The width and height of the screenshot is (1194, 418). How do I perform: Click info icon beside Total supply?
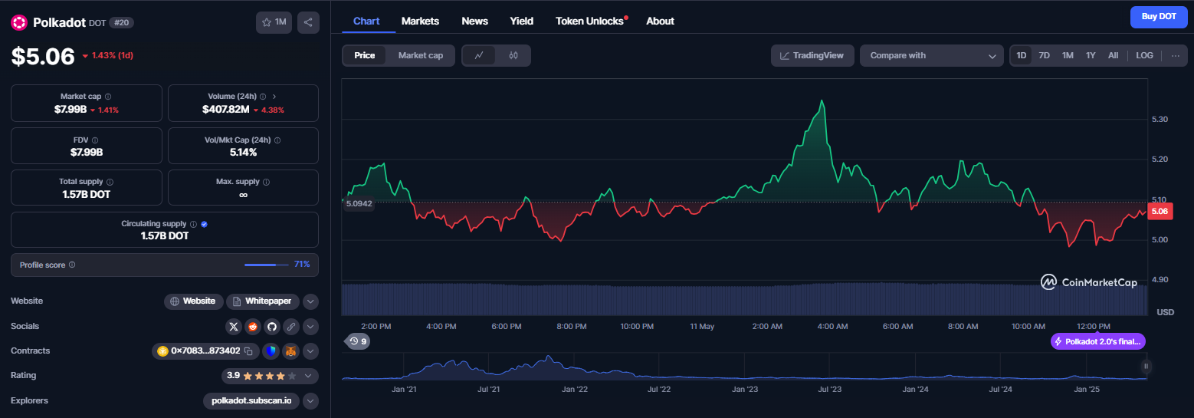pyautogui.click(x=110, y=182)
